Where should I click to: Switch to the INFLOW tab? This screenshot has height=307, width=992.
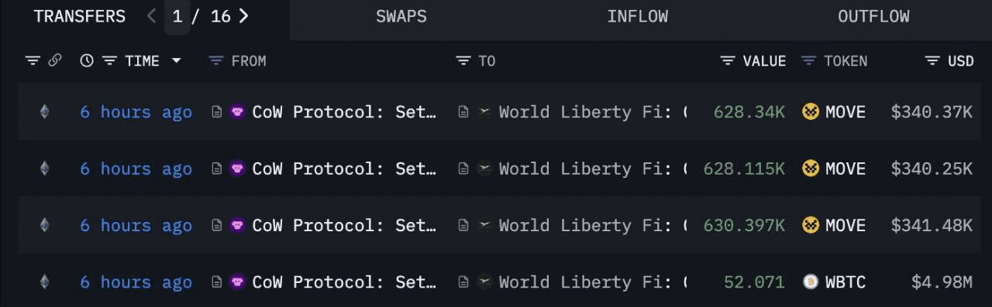click(x=637, y=16)
